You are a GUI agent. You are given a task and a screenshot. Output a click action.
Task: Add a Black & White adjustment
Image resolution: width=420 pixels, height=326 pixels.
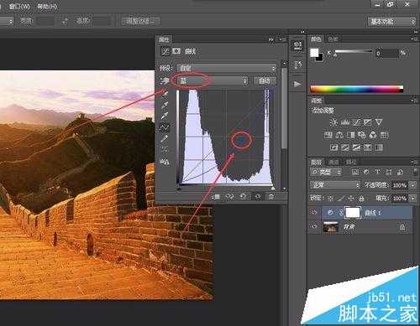(350, 135)
